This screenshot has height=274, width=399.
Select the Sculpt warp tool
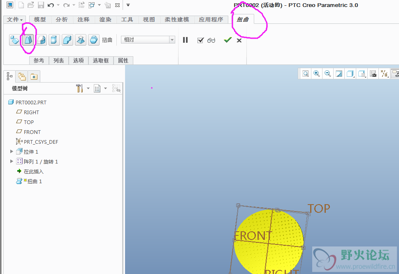pyautogui.click(x=94, y=40)
